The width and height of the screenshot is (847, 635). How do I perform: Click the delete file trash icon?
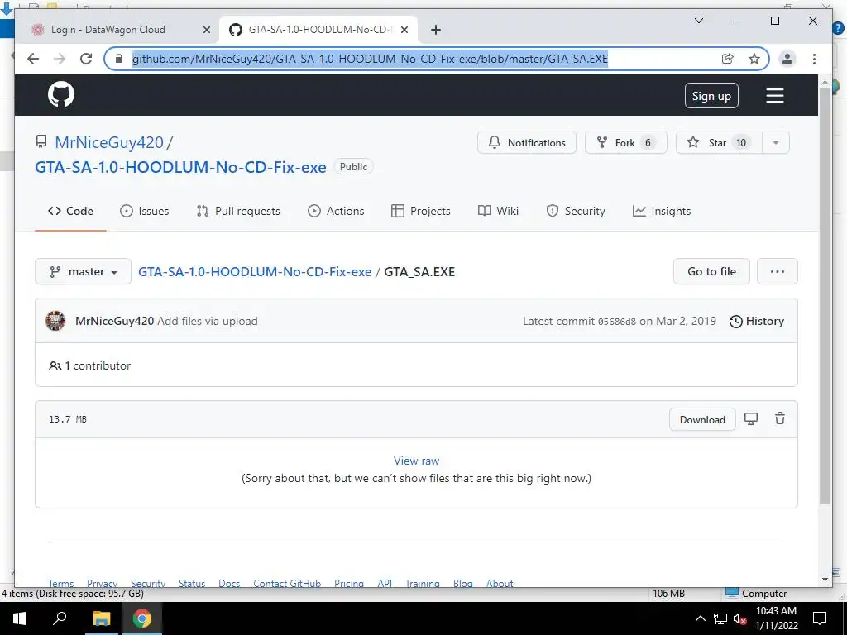[x=780, y=418]
